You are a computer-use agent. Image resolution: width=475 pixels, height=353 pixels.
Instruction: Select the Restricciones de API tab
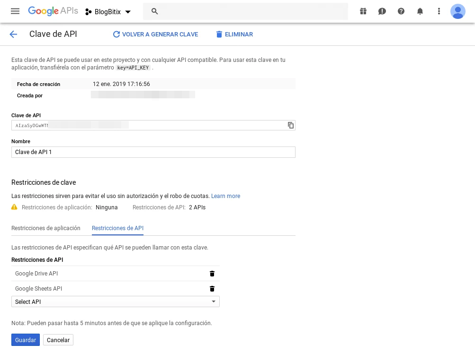coord(117,228)
